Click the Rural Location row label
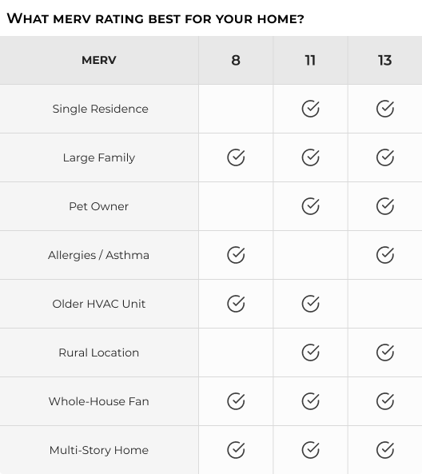 [x=99, y=353]
